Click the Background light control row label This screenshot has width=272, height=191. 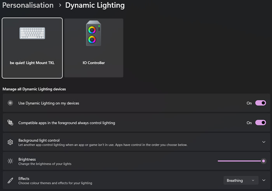pyautogui.click(x=39, y=140)
